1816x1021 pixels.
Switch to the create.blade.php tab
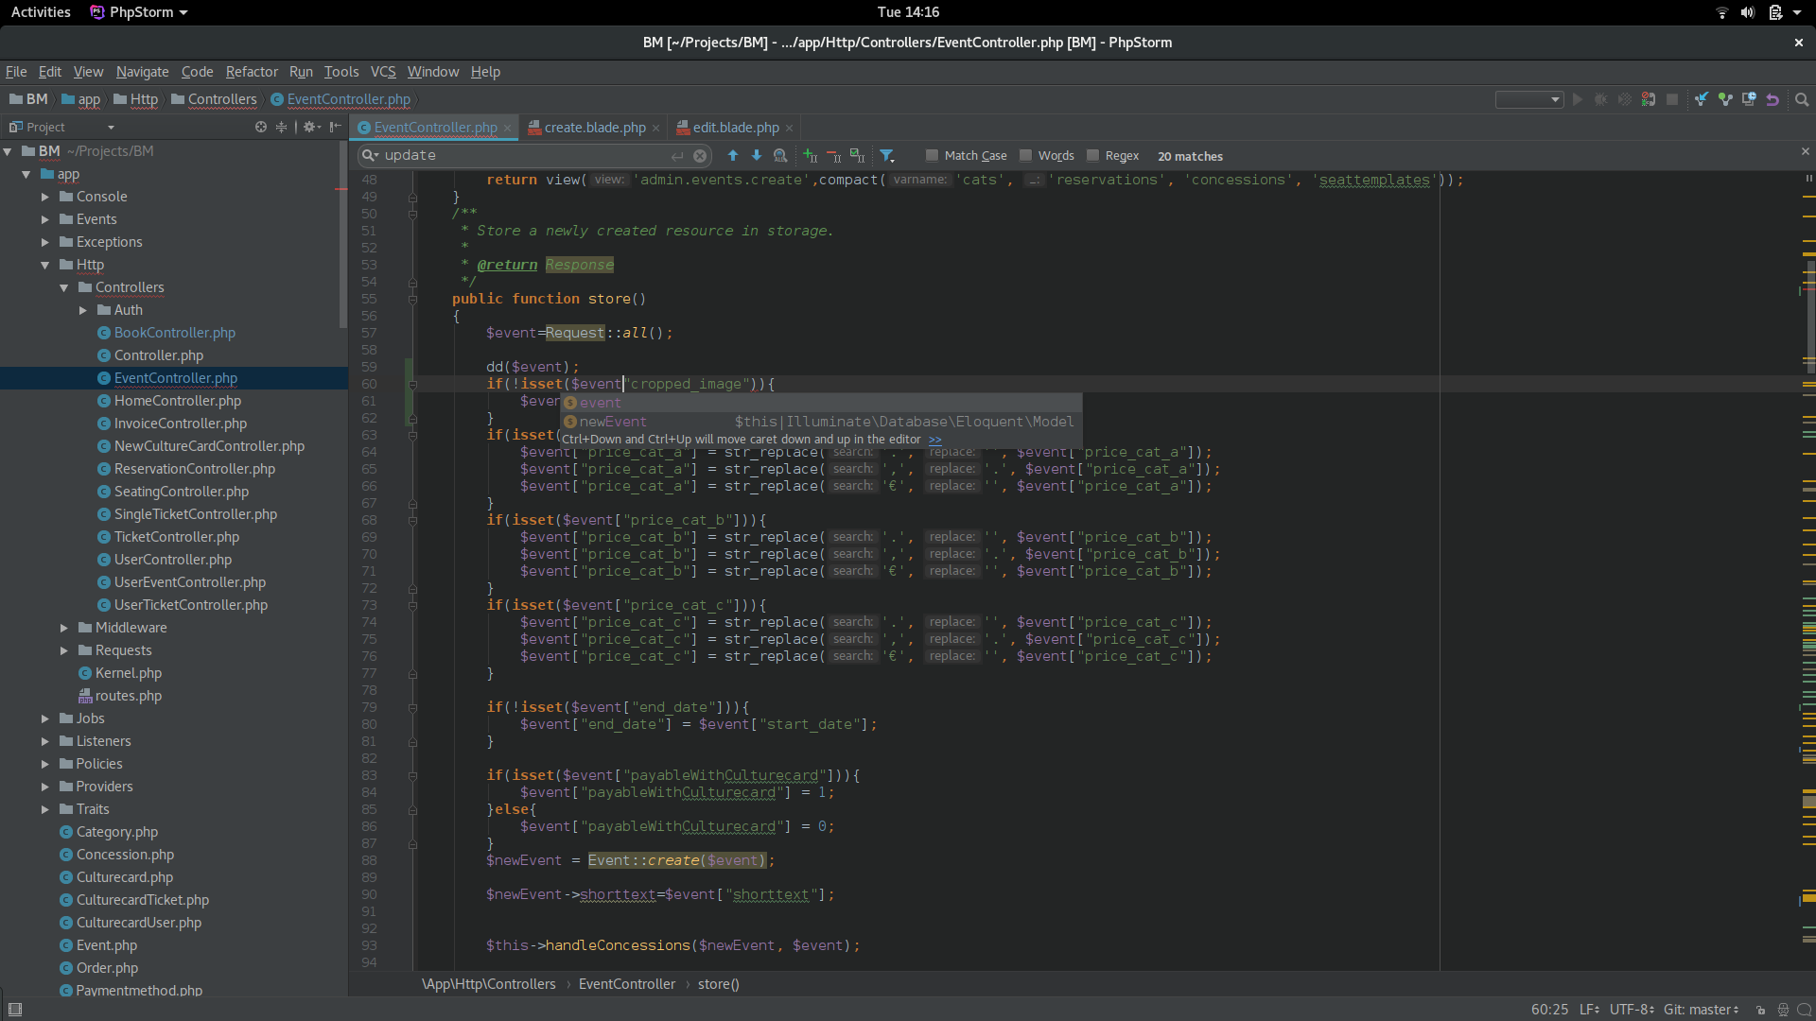[x=594, y=128]
